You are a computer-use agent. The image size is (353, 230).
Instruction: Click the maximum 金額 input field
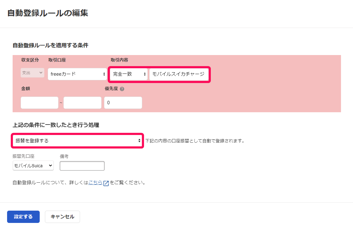[82, 103]
